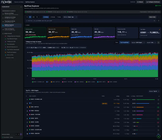Toggle legend series 28604 - GLOBO
This screenshot has height=140, width=162.
(91, 82)
